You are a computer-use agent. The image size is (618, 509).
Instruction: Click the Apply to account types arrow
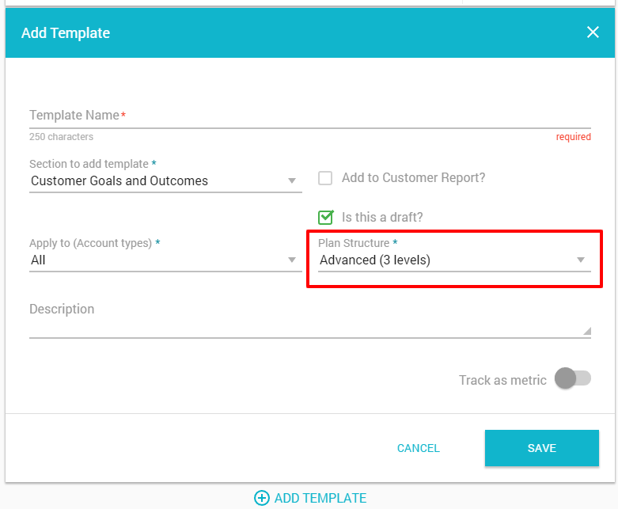point(292,260)
